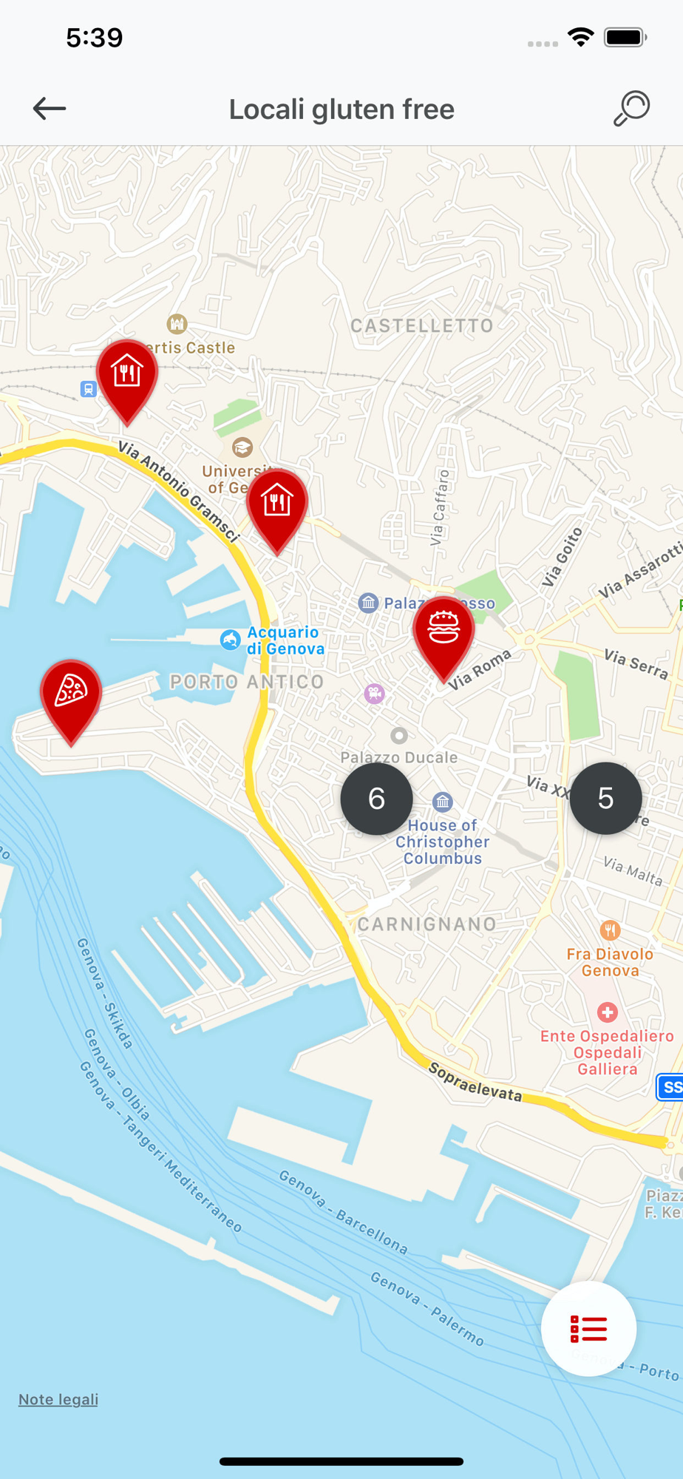Open the Note legali link
Viewport: 683px width, 1479px height.
[x=58, y=1399]
